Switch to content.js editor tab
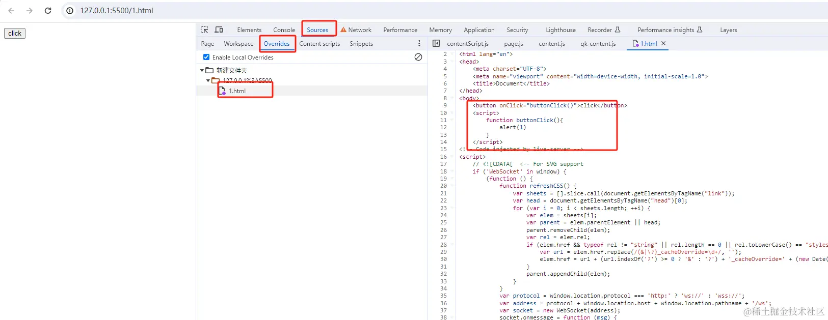828x320 pixels. (552, 44)
